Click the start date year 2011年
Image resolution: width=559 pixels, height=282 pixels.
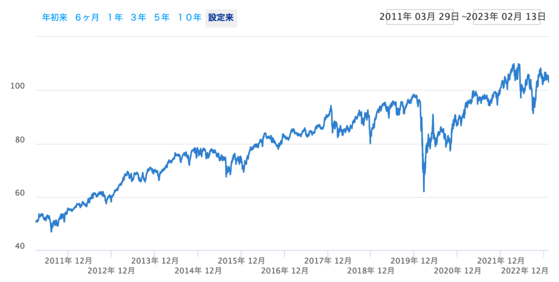point(396,17)
